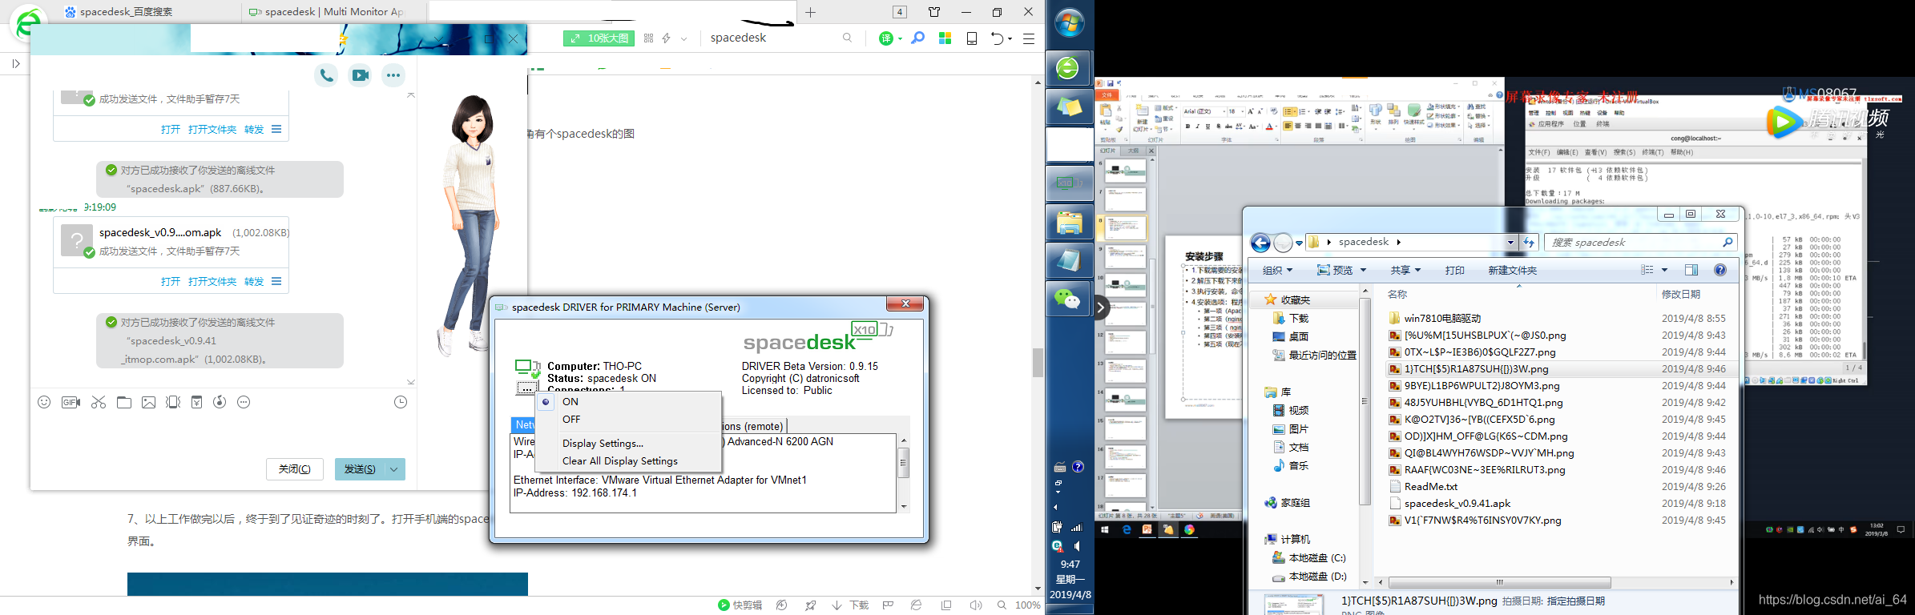Click the Windows Start orb
Viewport: 1915px width, 615px height.
coord(1070,22)
